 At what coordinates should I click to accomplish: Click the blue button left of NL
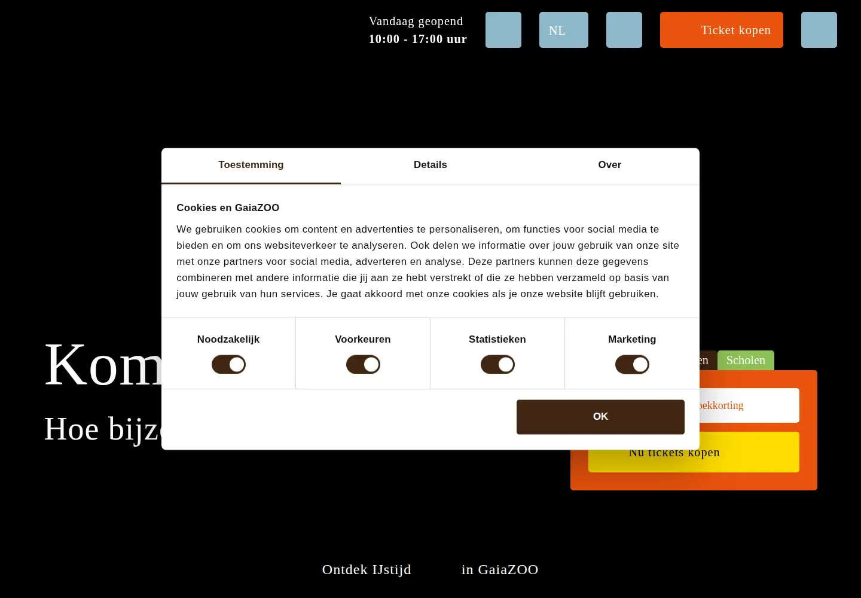pos(503,30)
